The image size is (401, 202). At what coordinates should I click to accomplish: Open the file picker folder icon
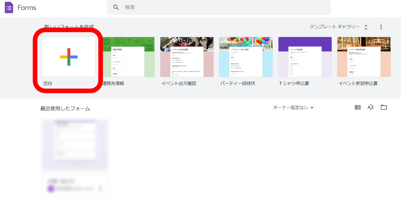click(384, 107)
